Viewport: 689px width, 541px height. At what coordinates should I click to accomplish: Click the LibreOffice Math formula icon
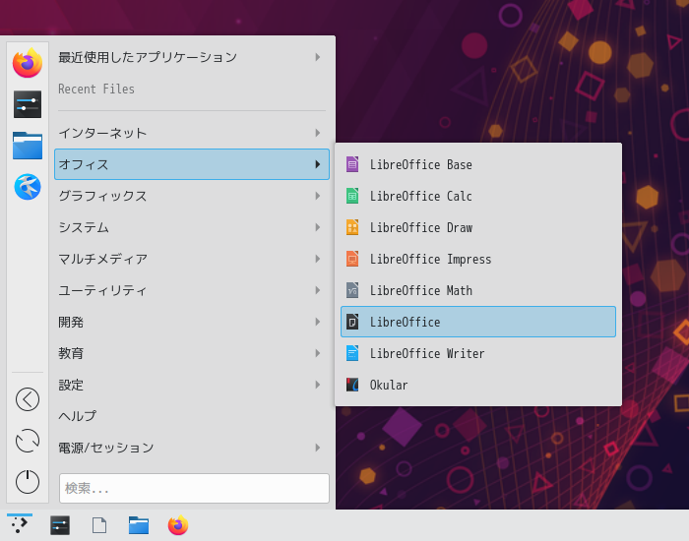point(352,290)
